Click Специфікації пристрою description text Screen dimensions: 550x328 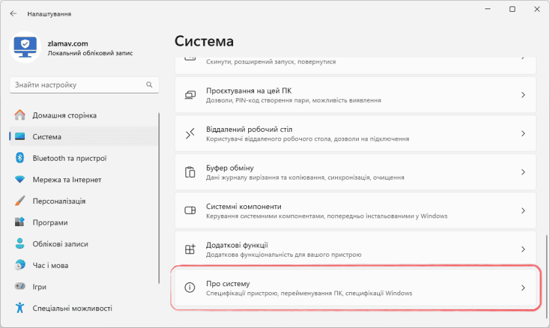tap(309, 293)
